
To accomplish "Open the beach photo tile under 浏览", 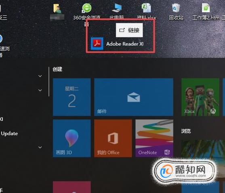I will point(203,159).
